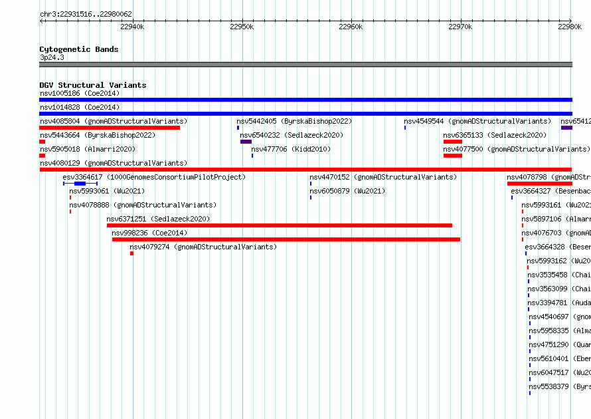Click the Cytogenetic Bands track title
Image resolution: width=591 pixels, height=419 pixels.
[x=79, y=49]
